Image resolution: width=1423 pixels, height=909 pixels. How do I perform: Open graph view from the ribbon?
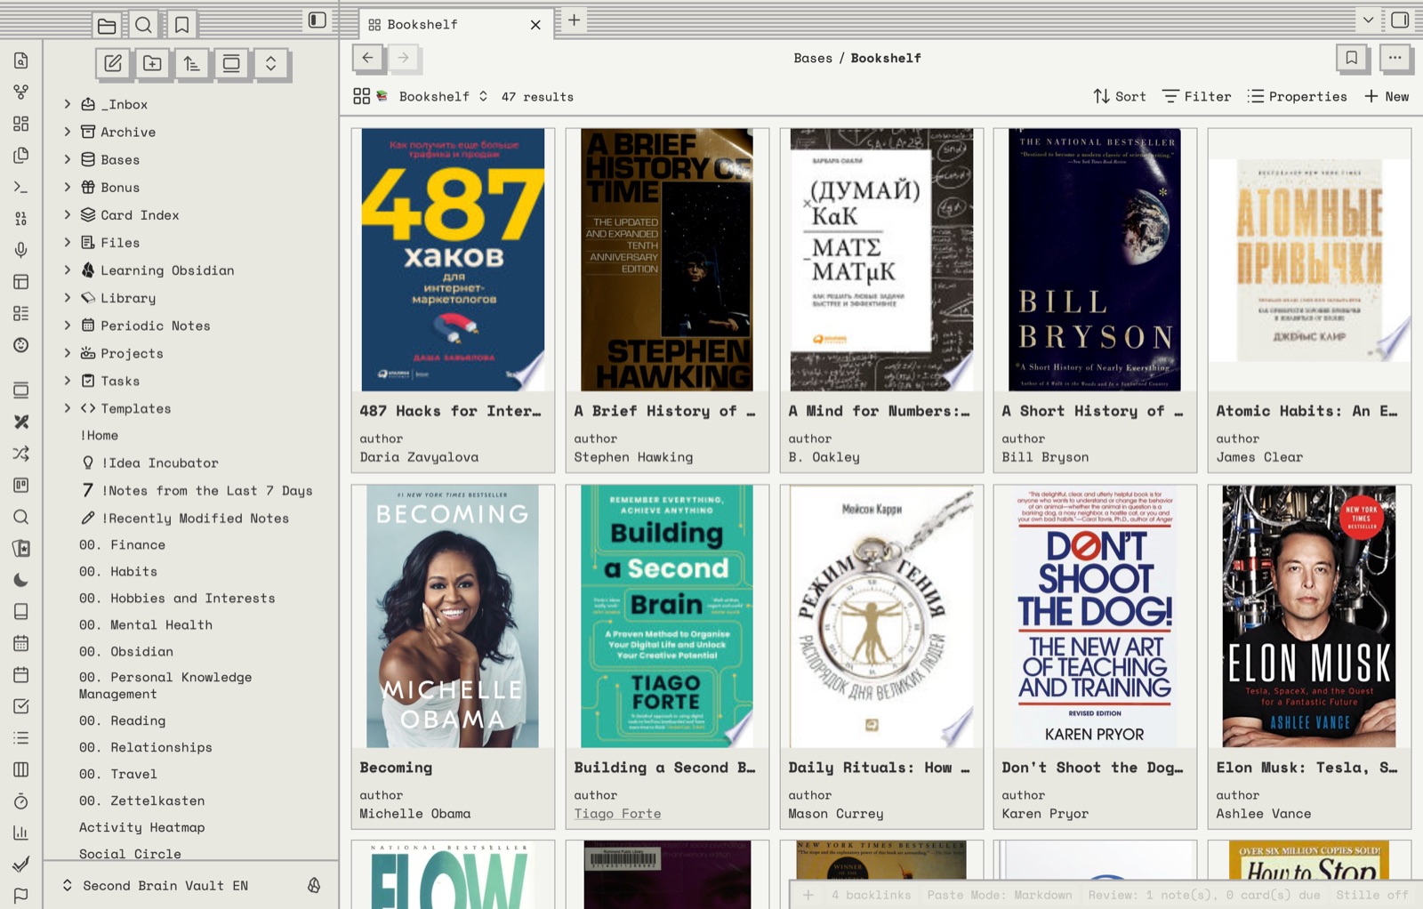click(21, 92)
